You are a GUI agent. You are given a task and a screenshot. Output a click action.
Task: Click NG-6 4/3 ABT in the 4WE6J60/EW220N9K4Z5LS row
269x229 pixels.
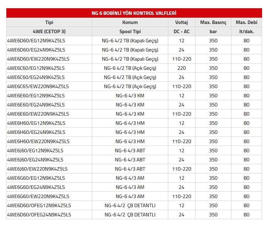130,169
